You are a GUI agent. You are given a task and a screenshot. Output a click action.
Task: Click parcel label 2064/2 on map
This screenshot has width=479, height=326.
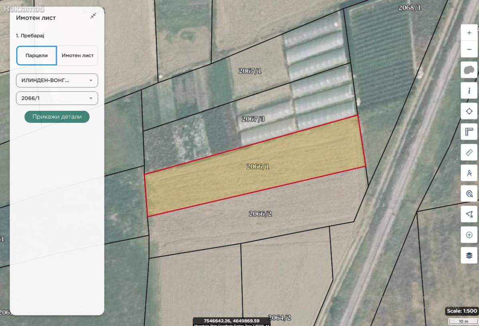pos(279,317)
